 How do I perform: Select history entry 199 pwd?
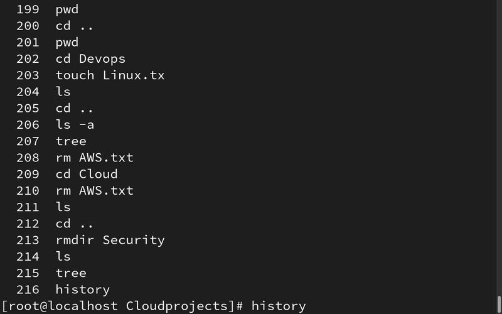[x=47, y=9]
